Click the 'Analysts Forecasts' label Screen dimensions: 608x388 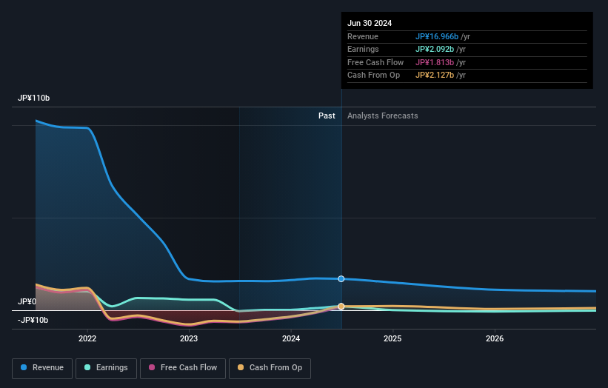coord(383,116)
